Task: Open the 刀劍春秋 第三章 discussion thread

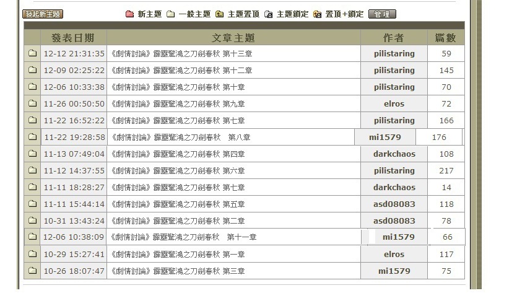Action: click(178, 271)
